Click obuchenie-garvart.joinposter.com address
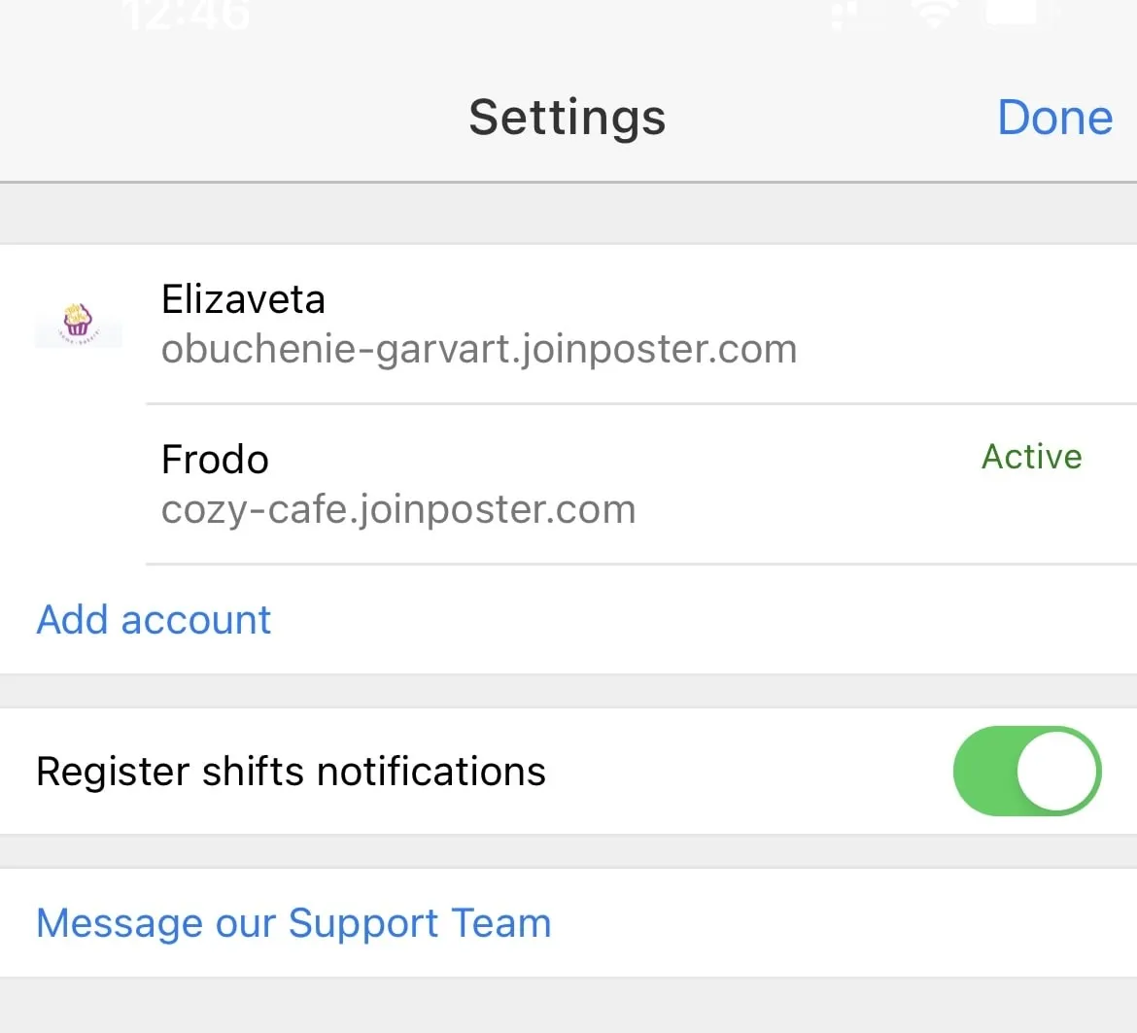 click(x=479, y=349)
